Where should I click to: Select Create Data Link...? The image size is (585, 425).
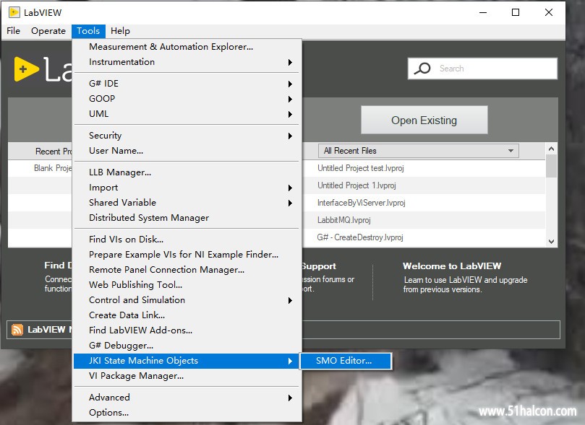coord(187,315)
